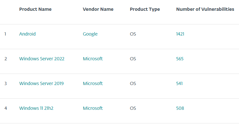Click rank number 4 for Windows 11 21h2
This screenshot has height=125, width=239.
[x=6, y=108]
